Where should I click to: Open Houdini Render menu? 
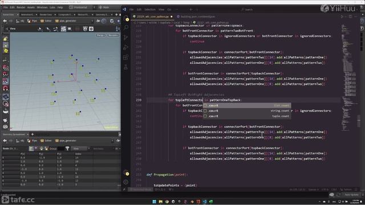[21, 7]
